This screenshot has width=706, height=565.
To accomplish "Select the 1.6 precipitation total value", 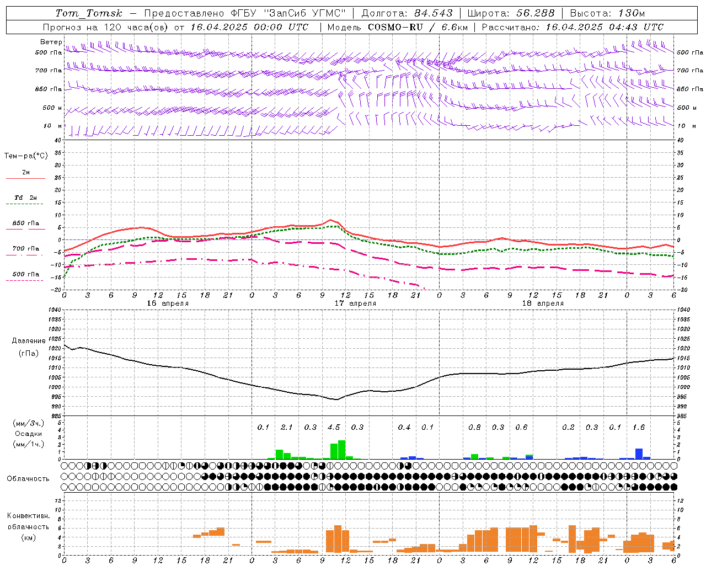I will [x=639, y=428].
